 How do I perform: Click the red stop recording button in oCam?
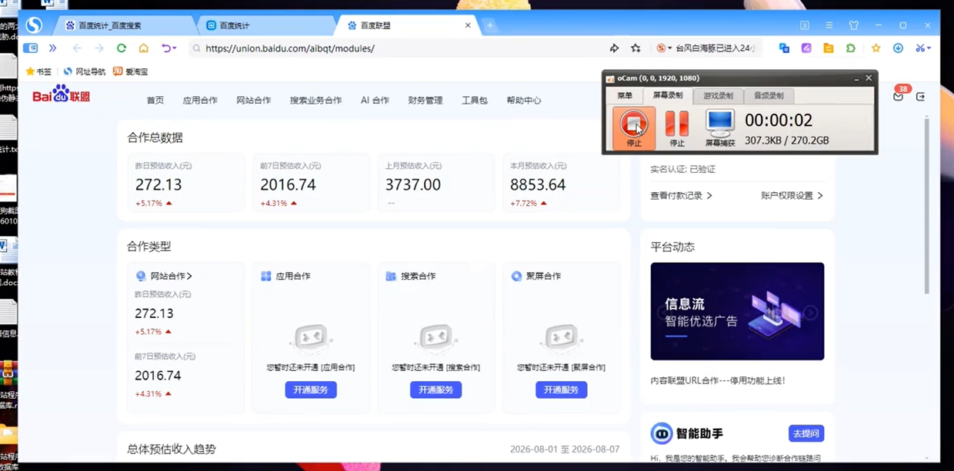(x=634, y=128)
